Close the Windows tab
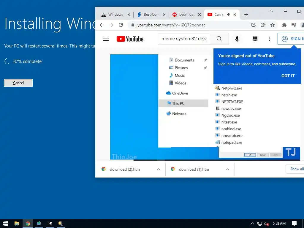Screen dimensions: 304x228 click(129, 15)
